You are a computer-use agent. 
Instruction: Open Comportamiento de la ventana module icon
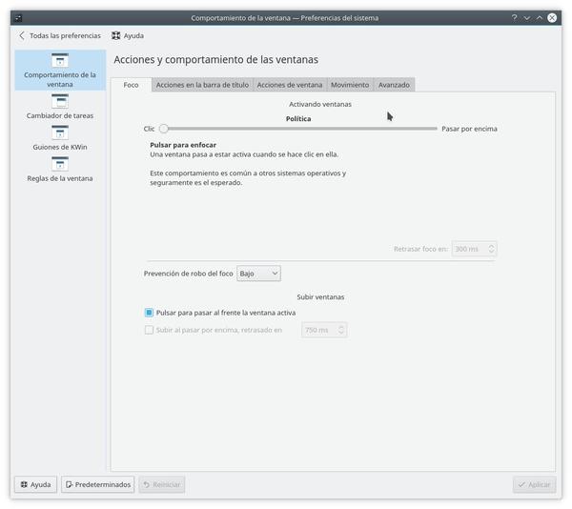[60, 60]
